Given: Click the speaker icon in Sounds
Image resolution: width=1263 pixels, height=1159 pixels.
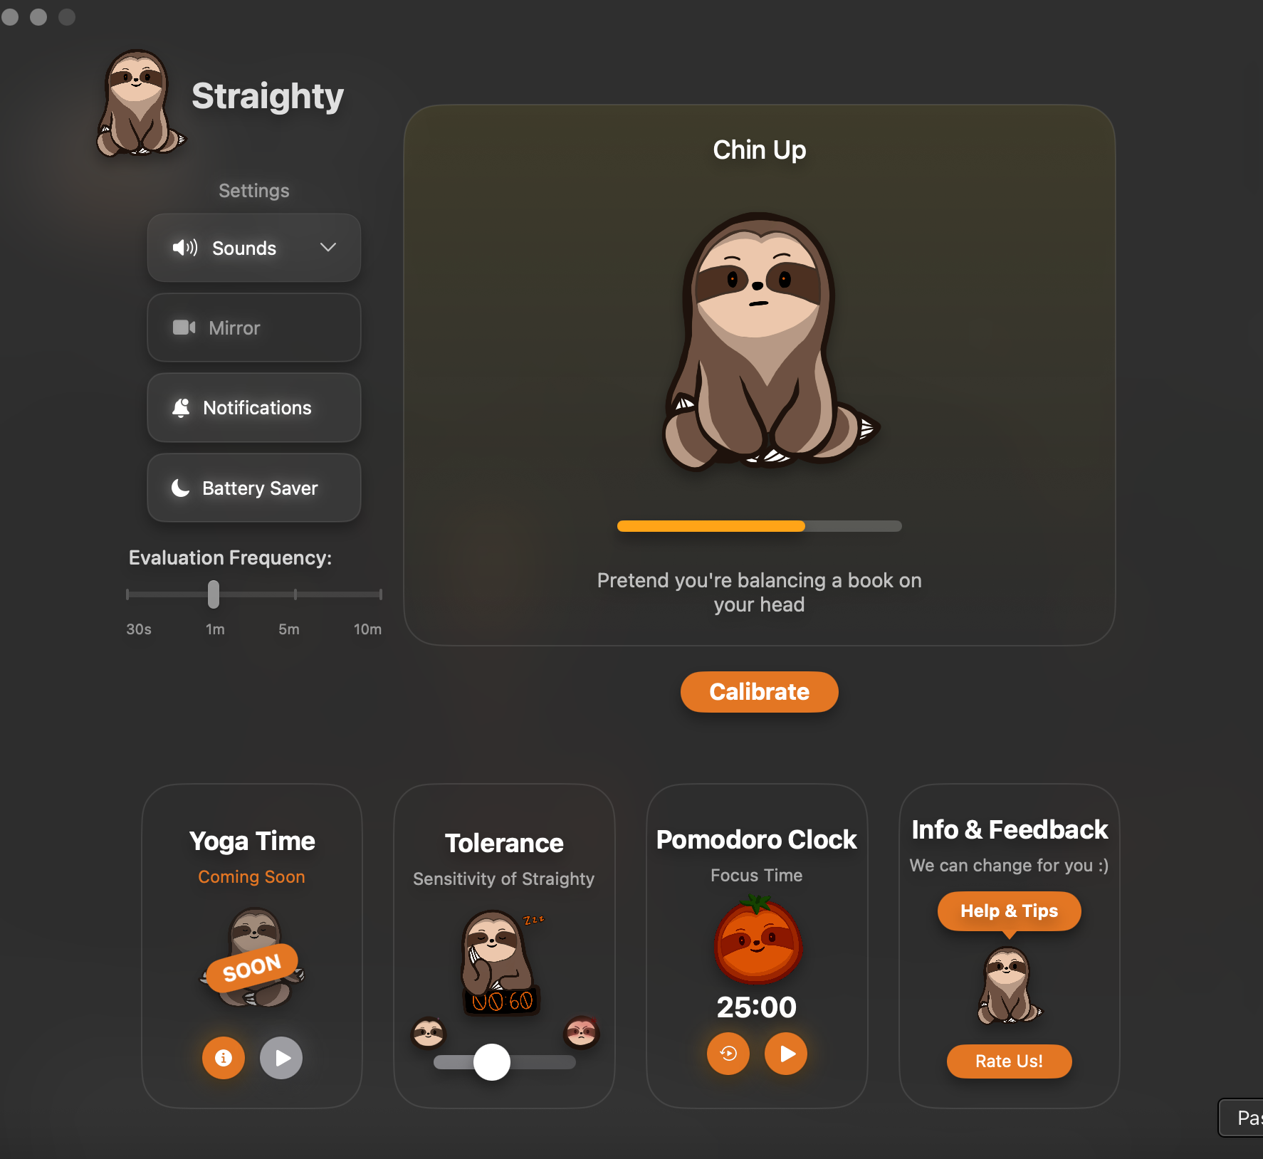Looking at the screenshot, I should (184, 248).
